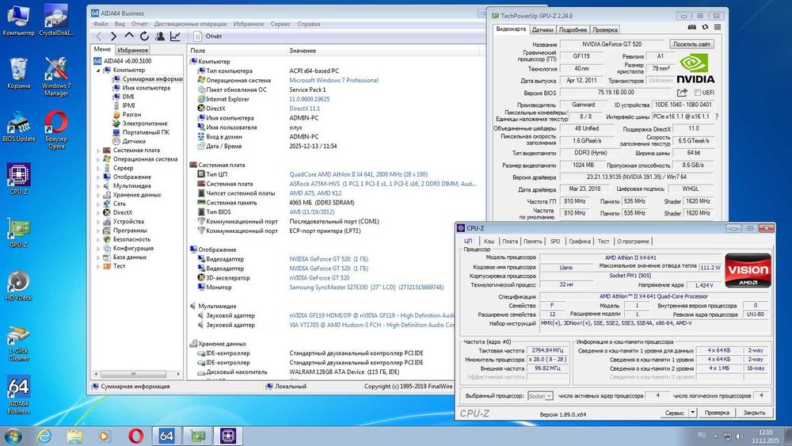Click the Отчёт report toolbar button

[208, 36]
